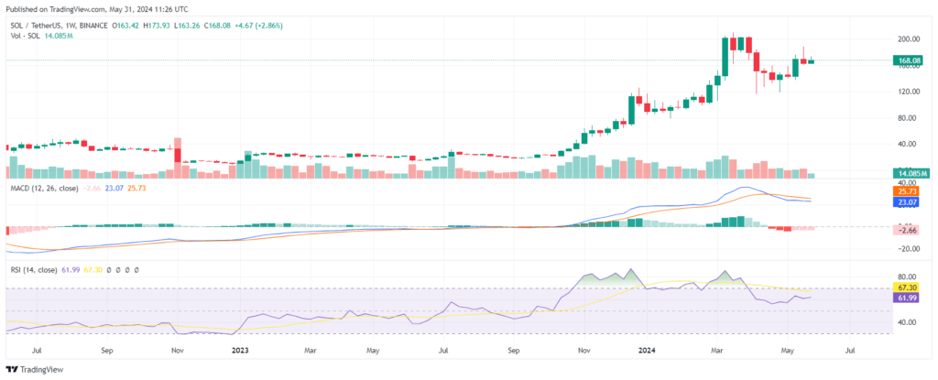Image resolution: width=938 pixels, height=380 pixels.
Task: Select the Vol · SOL volume legend
Action: (25, 36)
